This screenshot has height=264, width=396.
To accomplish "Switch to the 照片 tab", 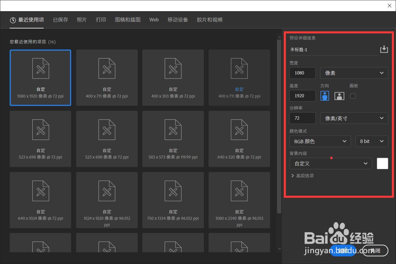I will coord(82,20).
